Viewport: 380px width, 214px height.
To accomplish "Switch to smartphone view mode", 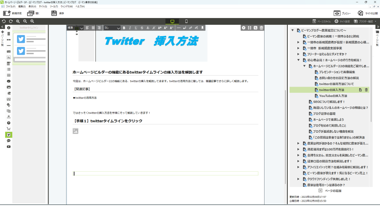I will (x=186, y=21).
